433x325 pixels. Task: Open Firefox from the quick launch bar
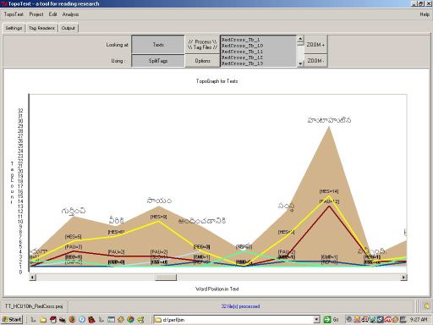tap(72, 319)
